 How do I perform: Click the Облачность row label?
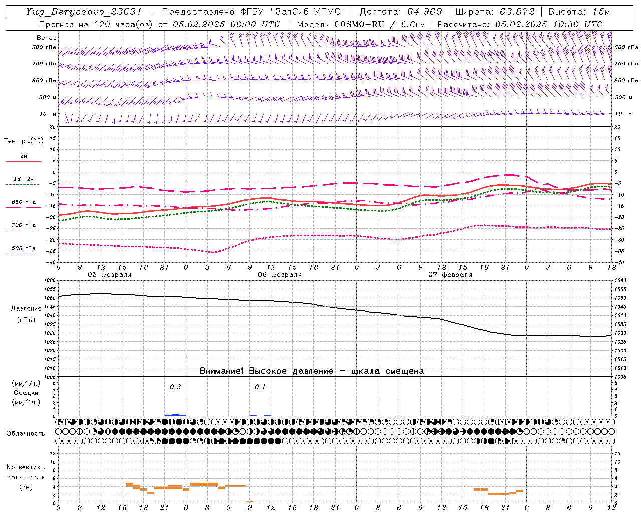point(26,433)
